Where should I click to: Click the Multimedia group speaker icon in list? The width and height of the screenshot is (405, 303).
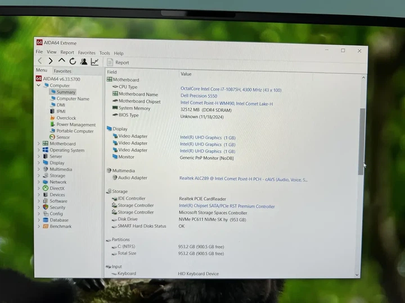(x=109, y=171)
